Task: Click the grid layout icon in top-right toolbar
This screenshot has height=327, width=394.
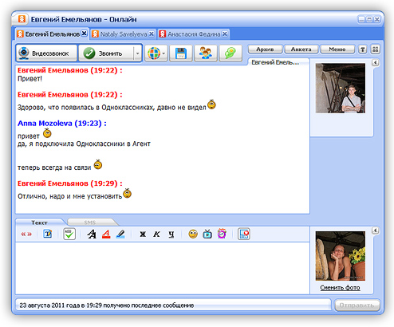Action: (x=376, y=49)
